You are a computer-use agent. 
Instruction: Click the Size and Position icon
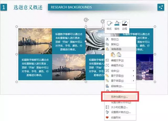(107, 107)
